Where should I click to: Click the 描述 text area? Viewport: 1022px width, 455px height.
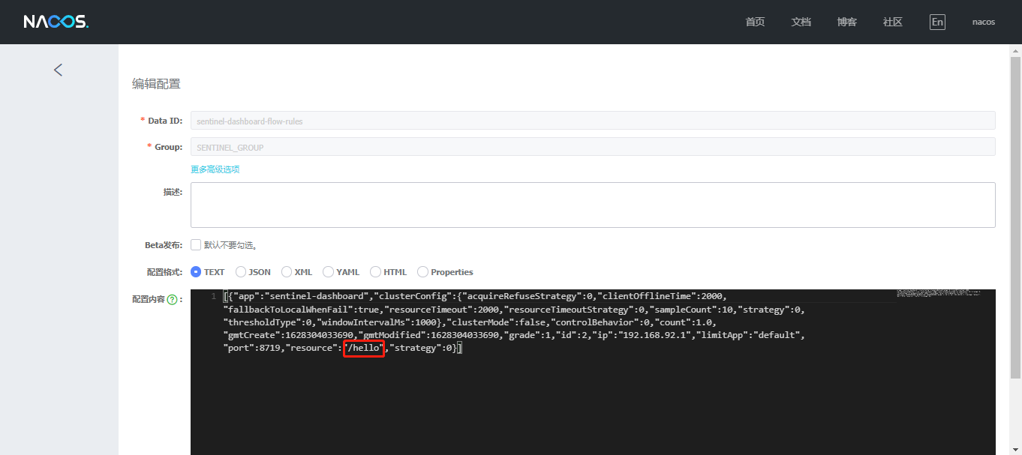click(593, 205)
